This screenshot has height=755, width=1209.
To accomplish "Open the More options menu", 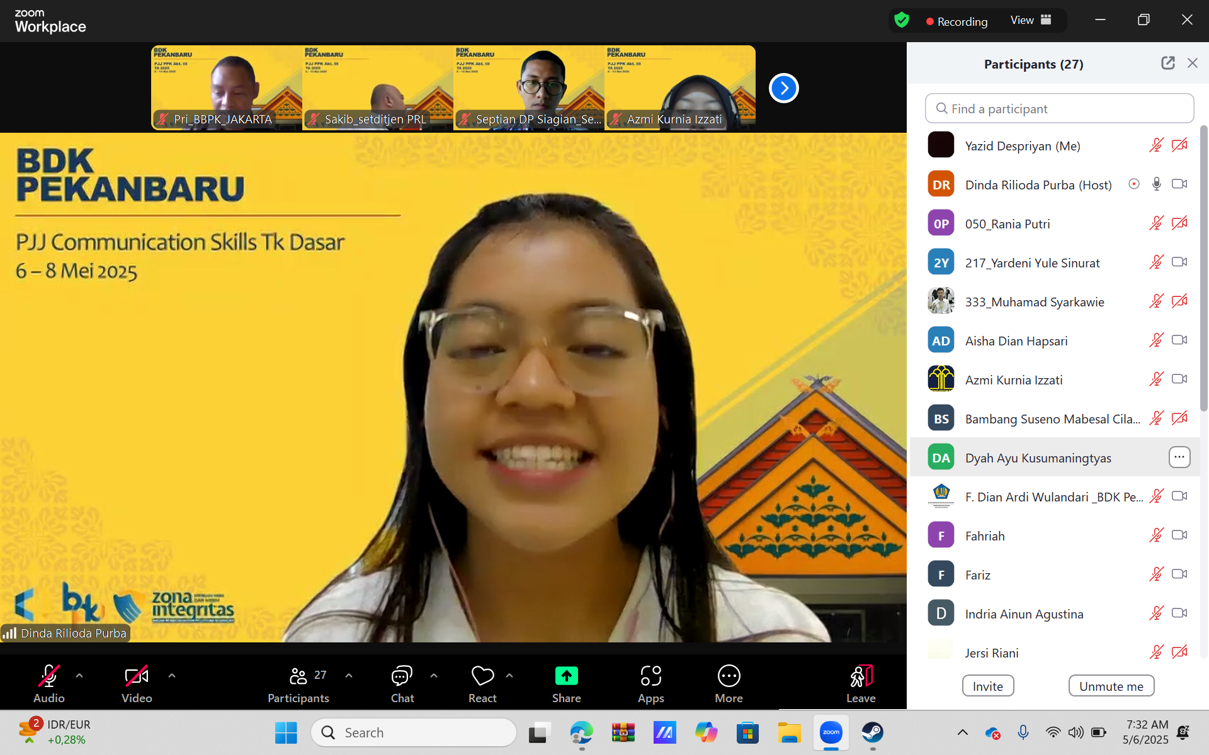I will tap(729, 684).
